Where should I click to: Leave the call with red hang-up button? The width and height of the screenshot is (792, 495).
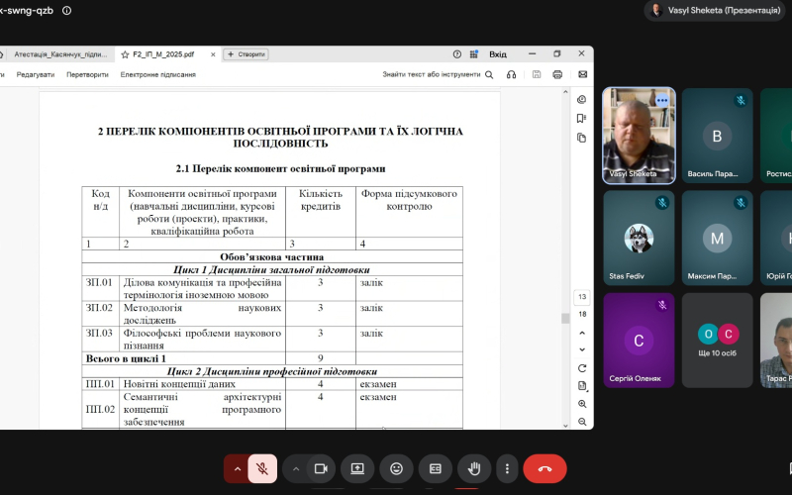click(x=545, y=468)
